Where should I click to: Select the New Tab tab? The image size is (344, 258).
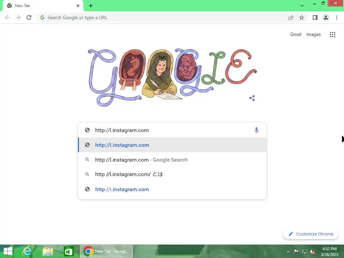[x=43, y=6]
